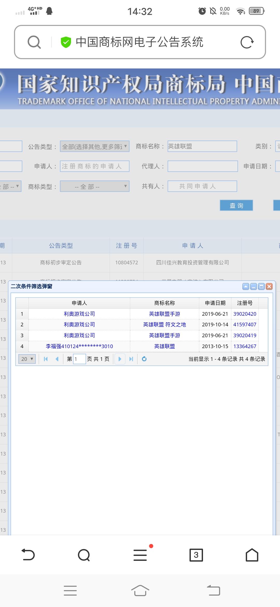Select date cell 2013-10-15
The width and height of the screenshot is (280, 607).
click(215, 346)
